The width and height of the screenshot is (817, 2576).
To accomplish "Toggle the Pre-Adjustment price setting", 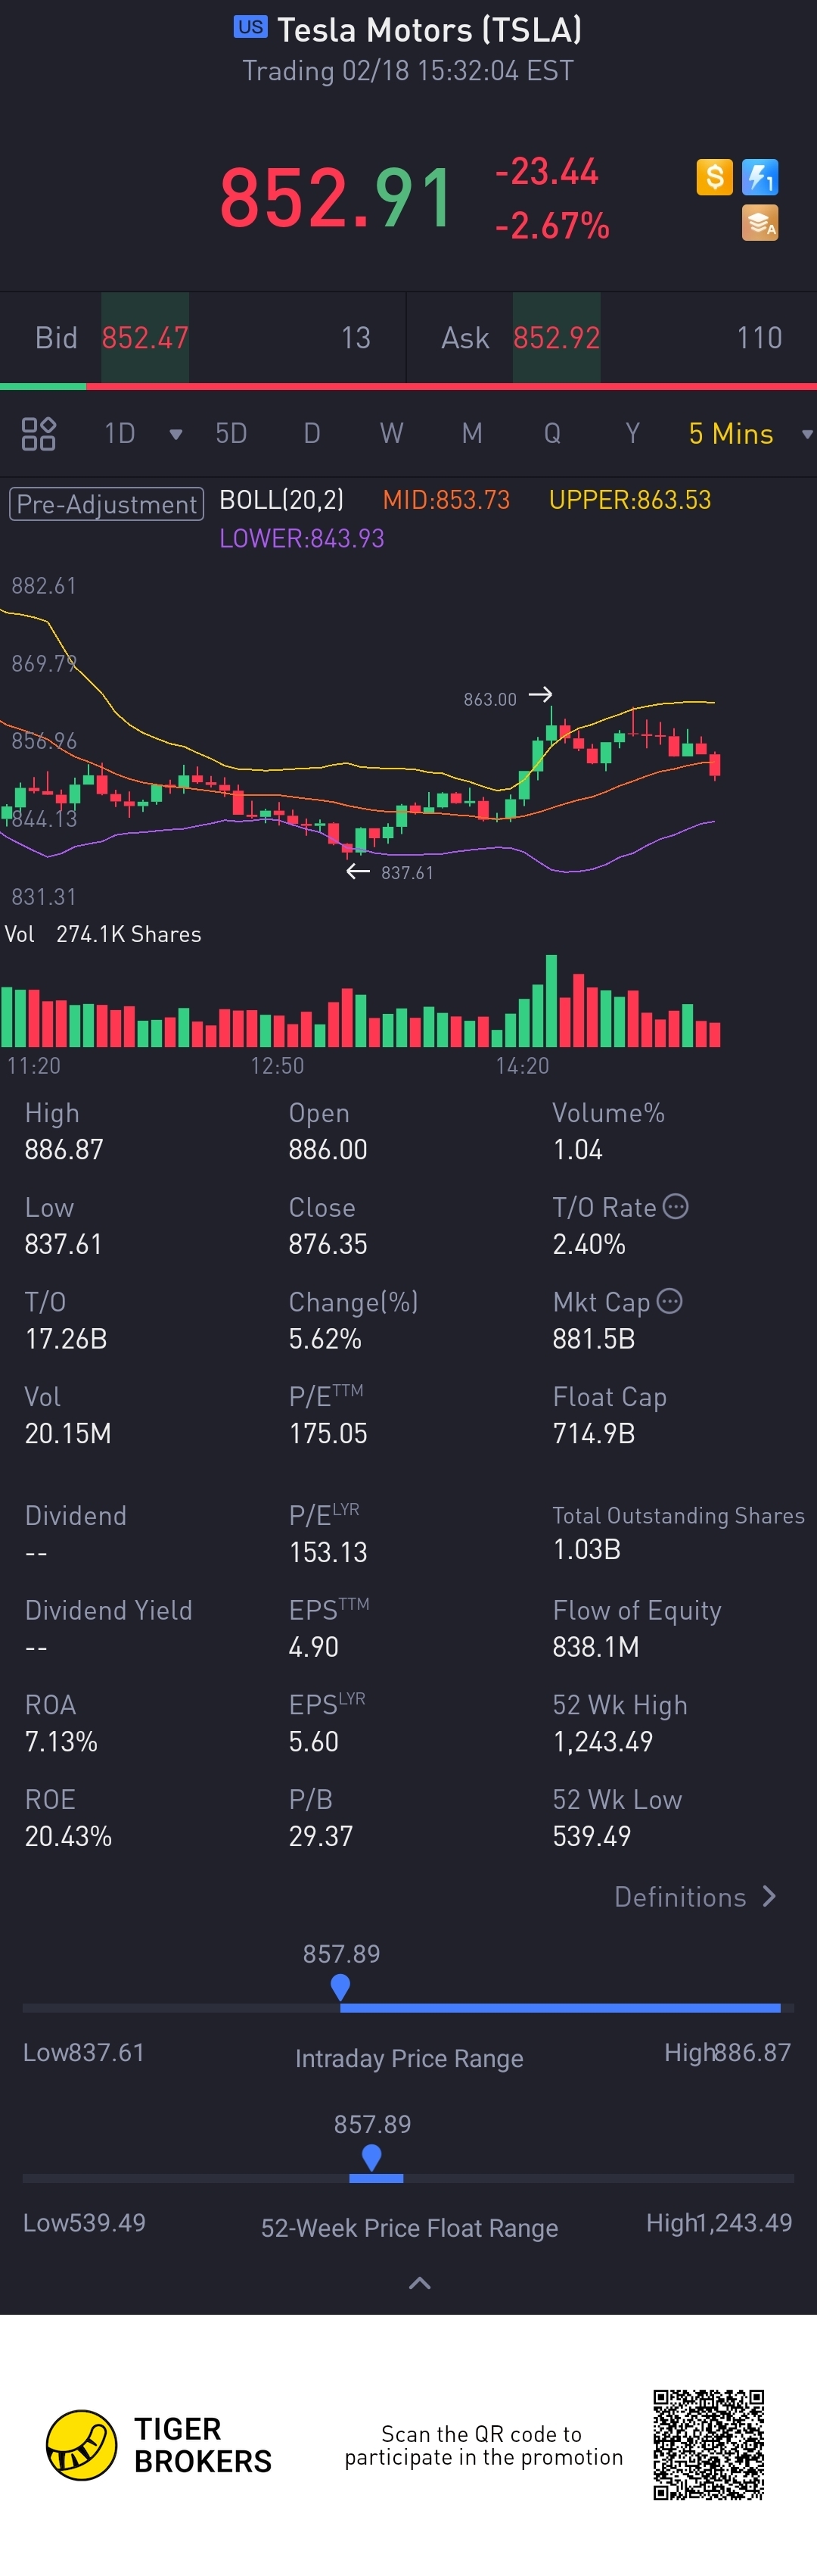I will [107, 503].
